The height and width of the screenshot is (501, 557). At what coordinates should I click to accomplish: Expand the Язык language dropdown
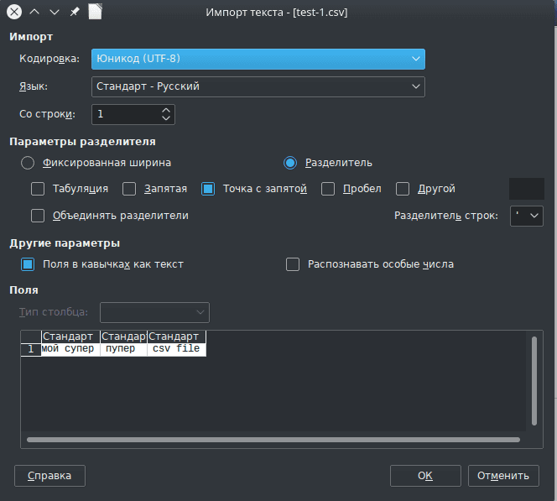(258, 86)
